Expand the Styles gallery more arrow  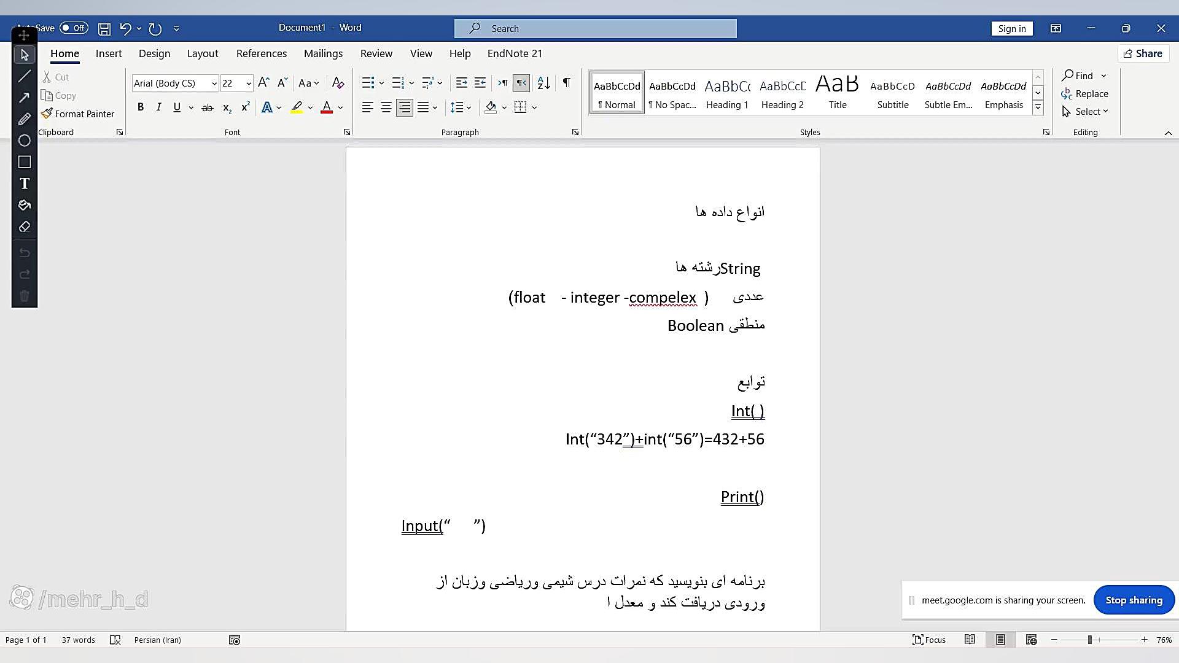coord(1038,107)
